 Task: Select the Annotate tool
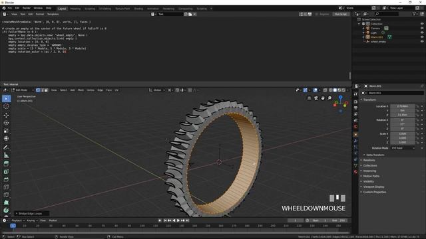click(6, 147)
